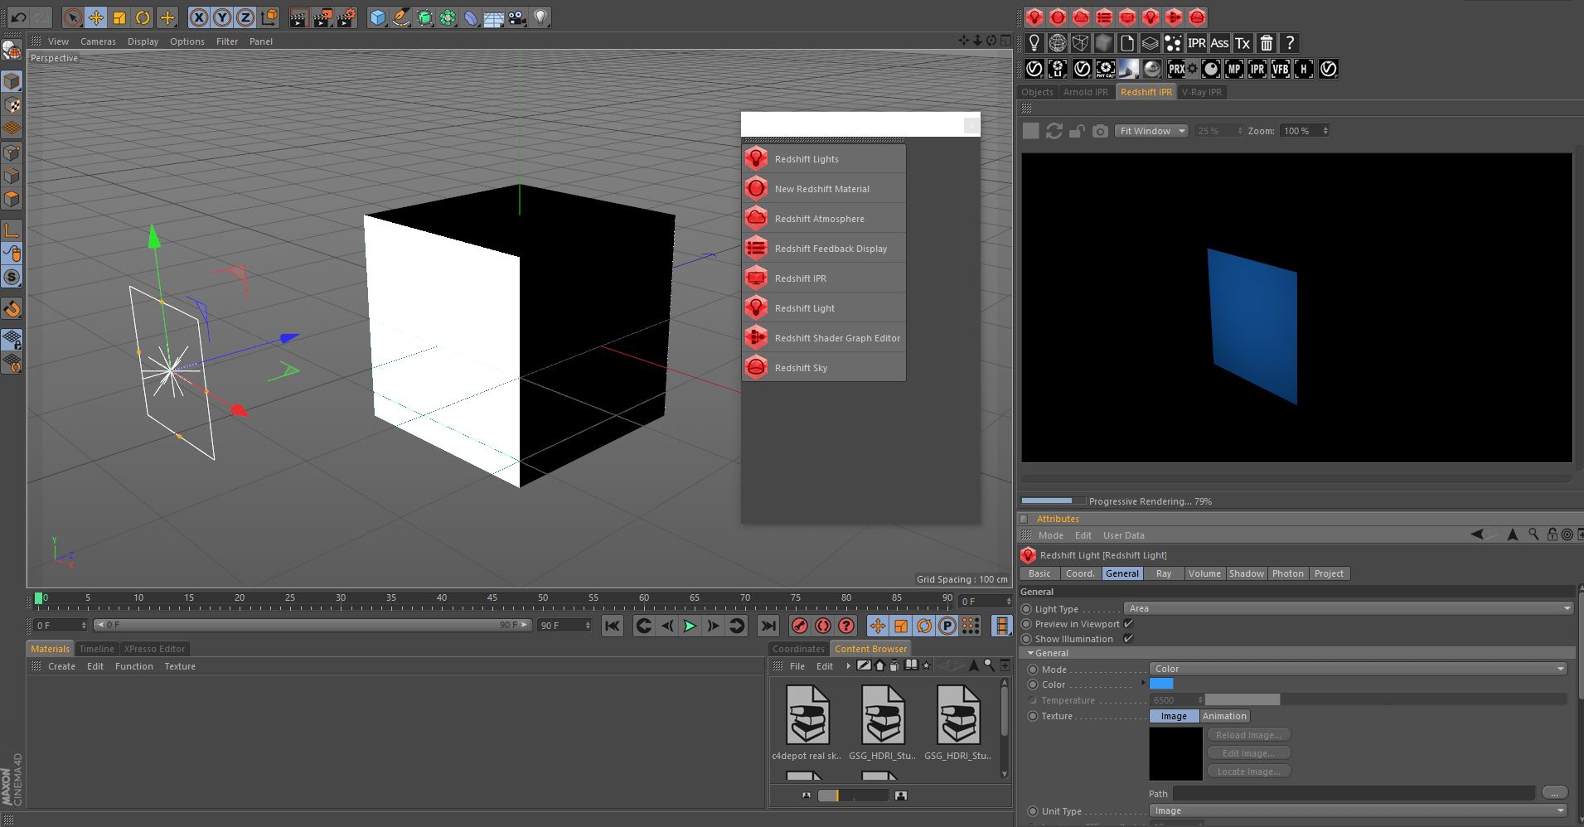Open the Filter viewport menu

pos(227,41)
